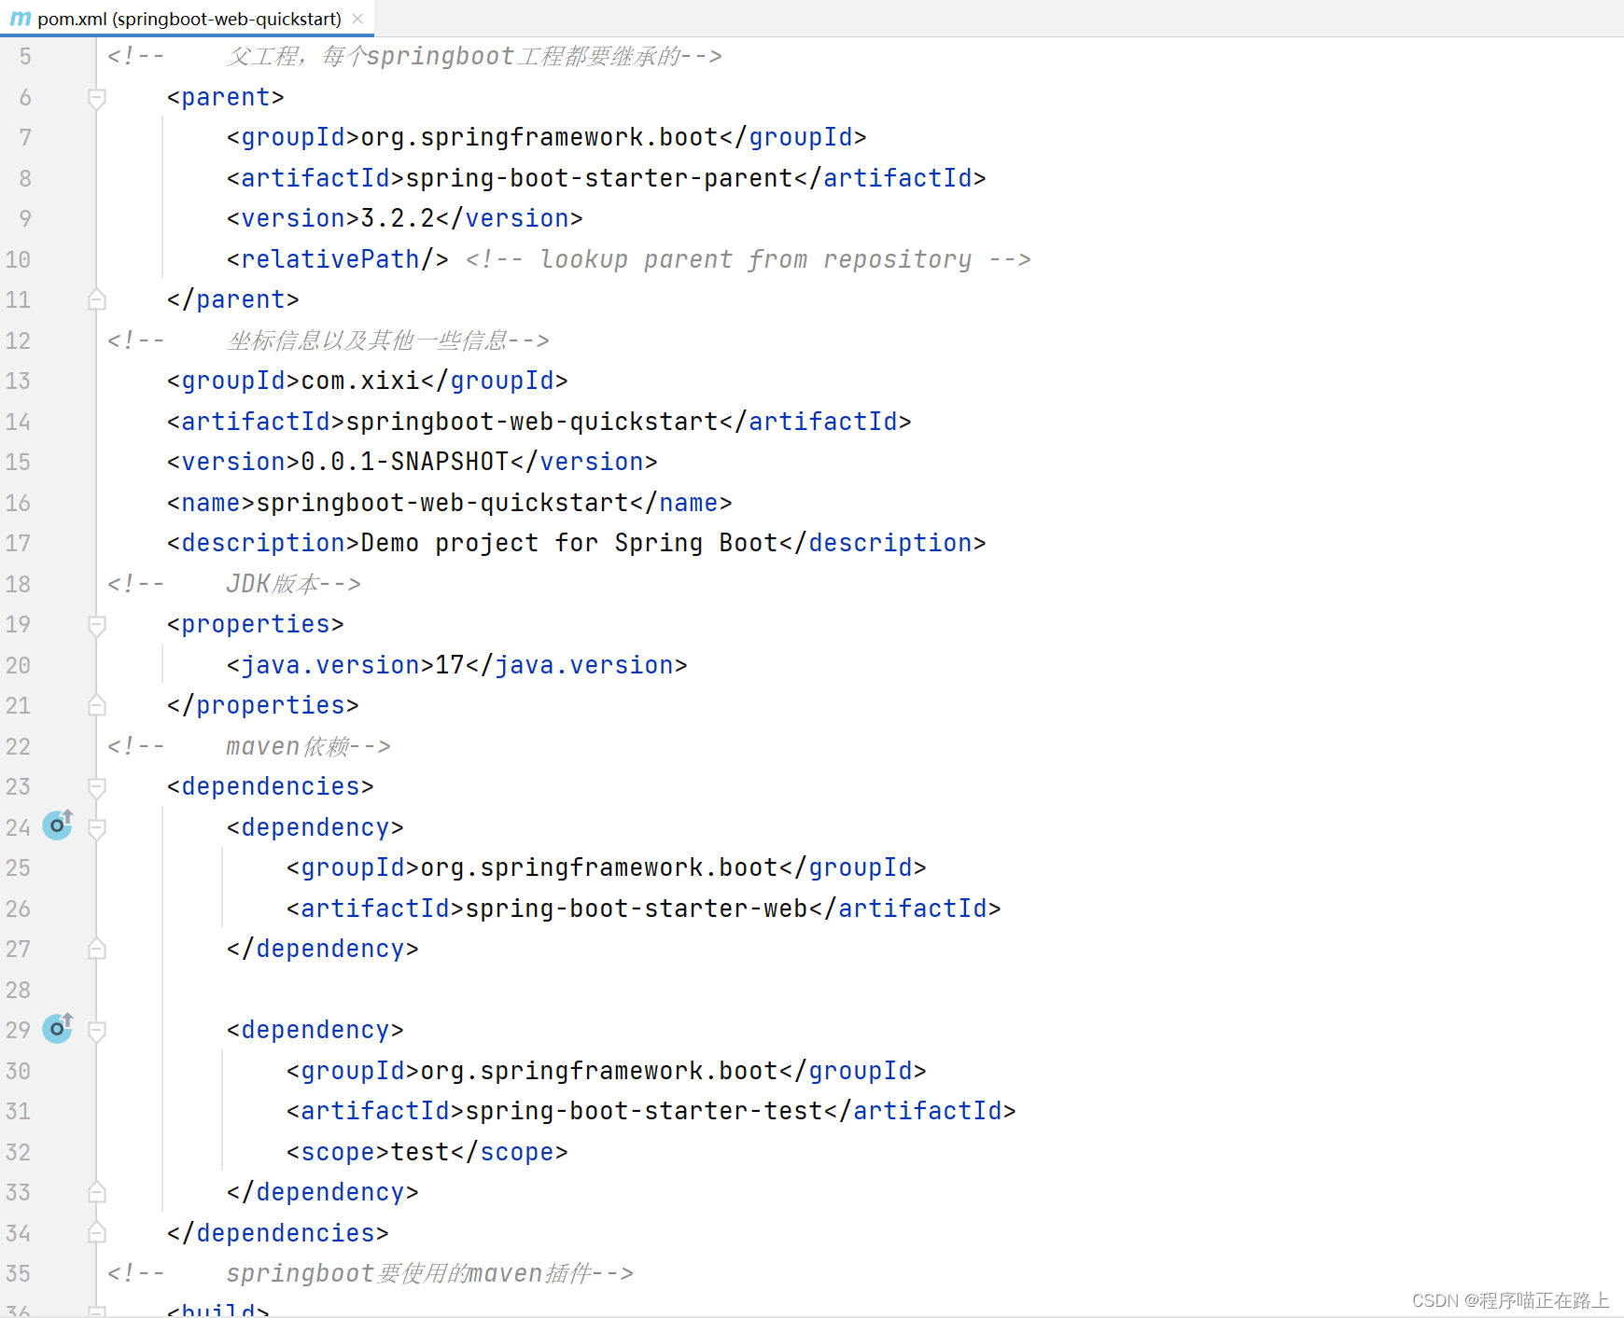The width and height of the screenshot is (1624, 1318).
Task: Click the spring-boot-starter-parent artifactId text
Action: [x=598, y=178]
